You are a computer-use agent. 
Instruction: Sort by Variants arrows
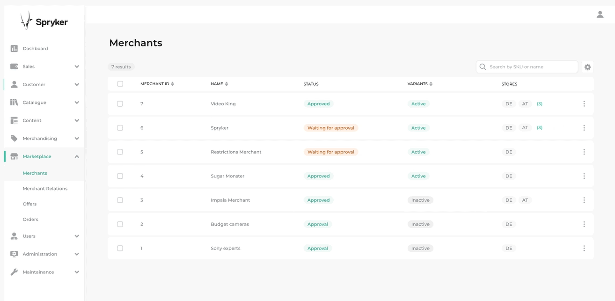(431, 84)
